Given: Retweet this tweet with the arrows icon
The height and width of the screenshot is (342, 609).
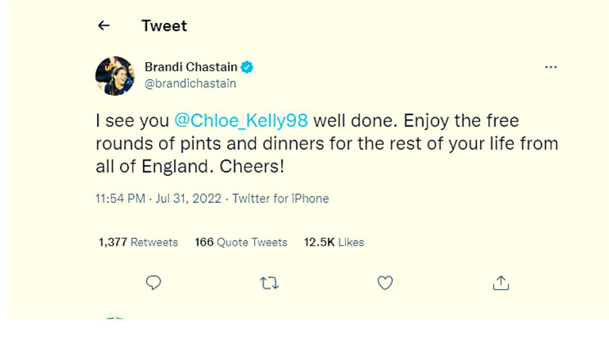Looking at the screenshot, I should (269, 283).
